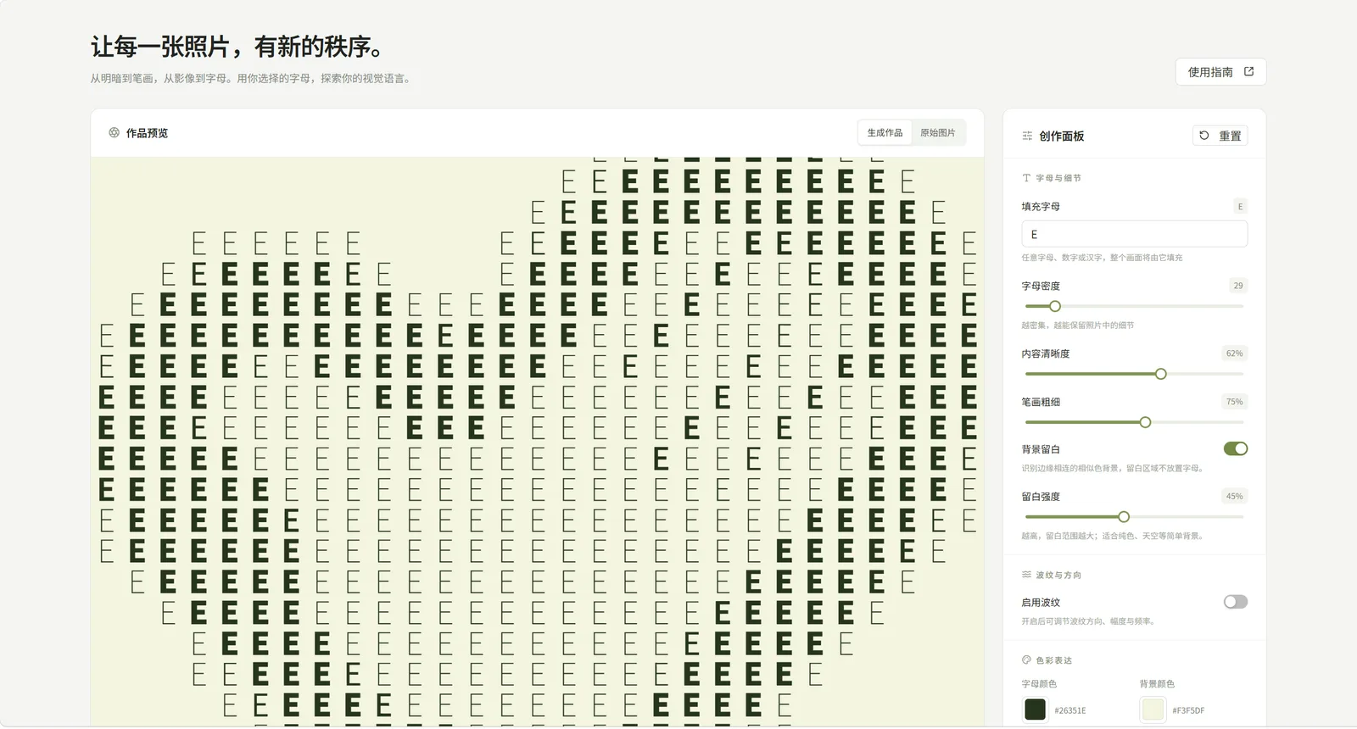The image size is (1357, 729).
Task: Click the 内容清晰度 slider handle
Action: [x=1161, y=374]
